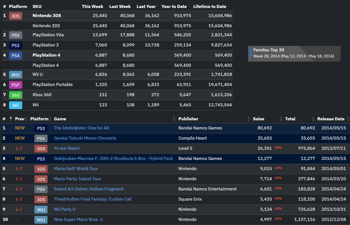Click PS3 badge in The Idolm@ster row
Viewport: 350px width, 225px height.
click(x=41, y=128)
